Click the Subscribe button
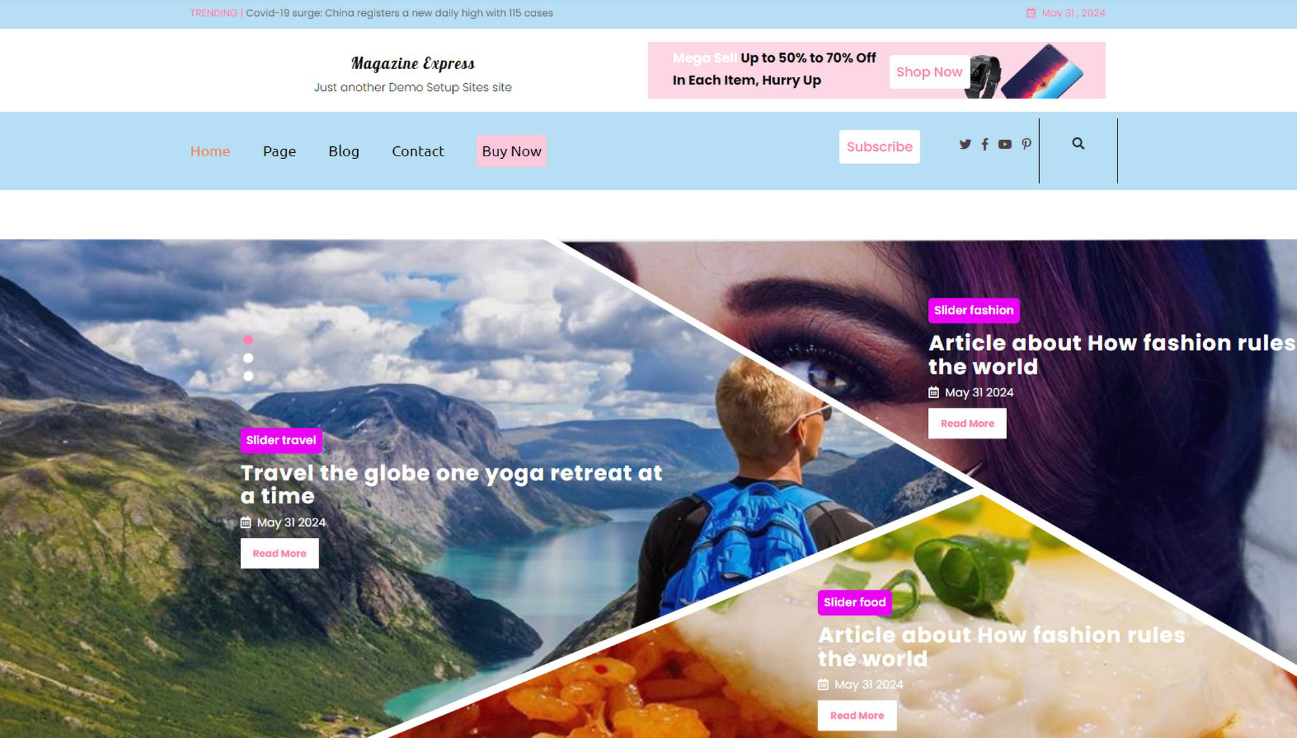 (880, 146)
